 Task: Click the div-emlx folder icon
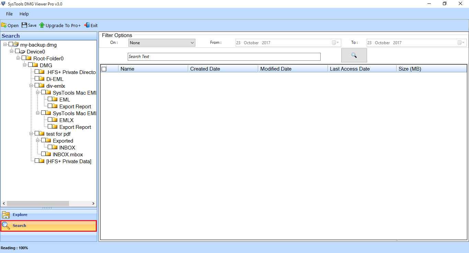point(42,86)
